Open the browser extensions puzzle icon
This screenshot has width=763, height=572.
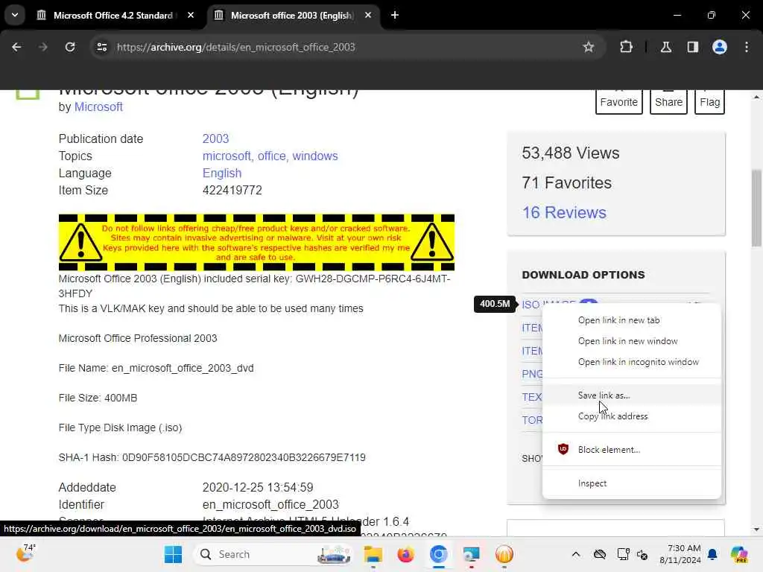[626, 47]
